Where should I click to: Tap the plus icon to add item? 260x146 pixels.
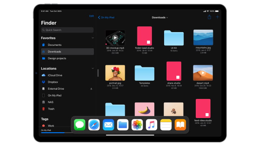217,17
